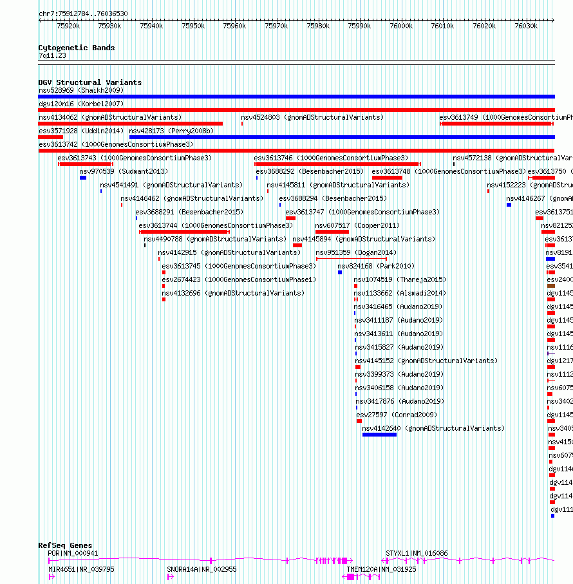Click nsv4572138 gnomAD variant label

click(x=512, y=158)
